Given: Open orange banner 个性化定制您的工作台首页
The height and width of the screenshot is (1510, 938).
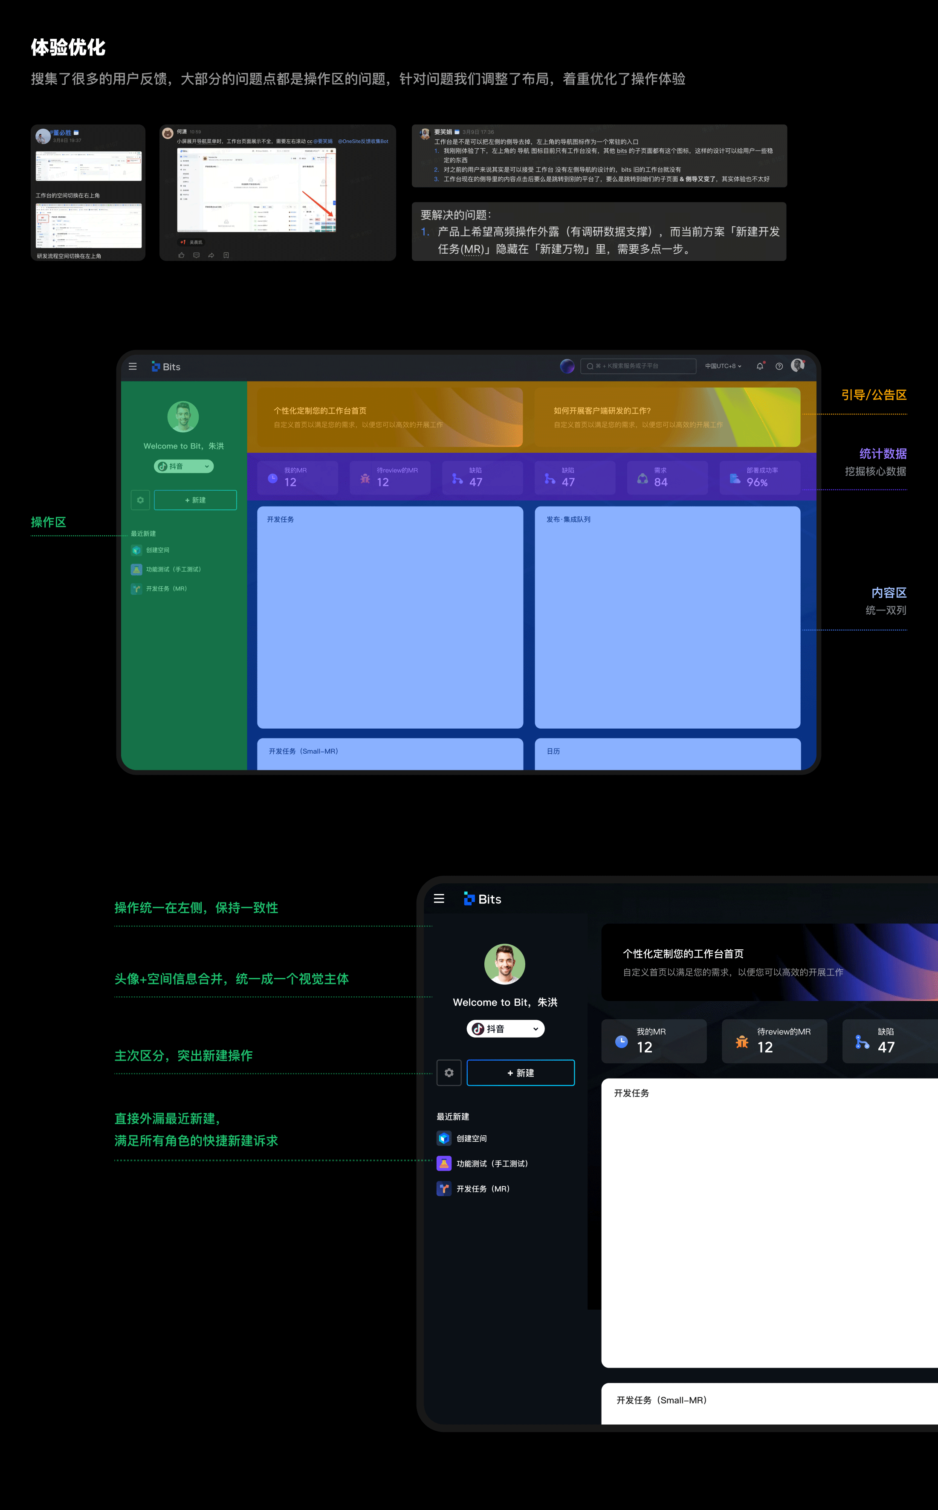Looking at the screenshot, I should [390, 417].
